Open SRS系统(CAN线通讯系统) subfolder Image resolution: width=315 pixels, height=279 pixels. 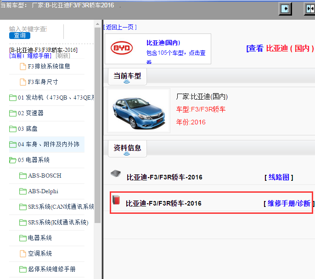61,207
